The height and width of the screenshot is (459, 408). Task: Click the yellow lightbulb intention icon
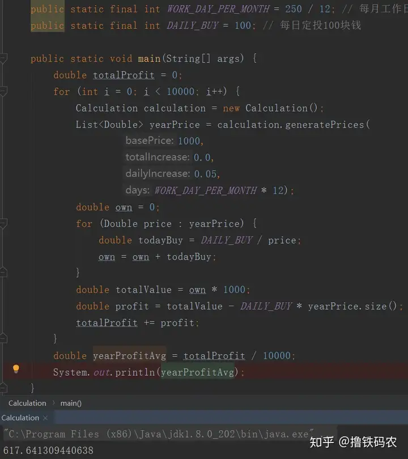(16, 368)
